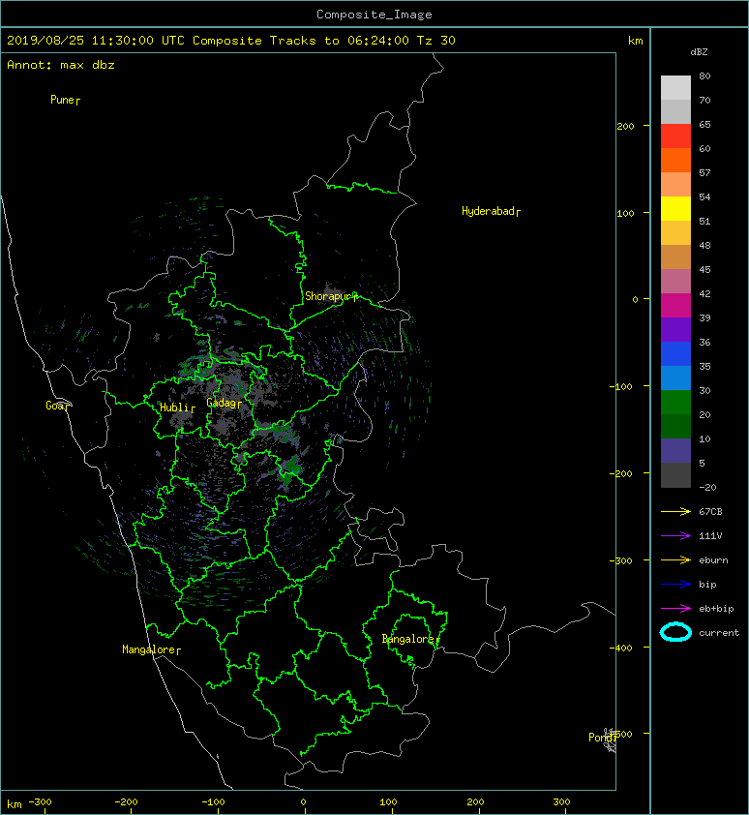
Task: Click the 67CB legend label
Action: pos(710,512)
